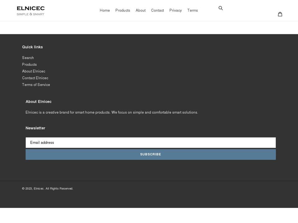The width and height of the screenshot is (298, 223).
Task: Select About in the navigation bar
Action: [140, 10]
